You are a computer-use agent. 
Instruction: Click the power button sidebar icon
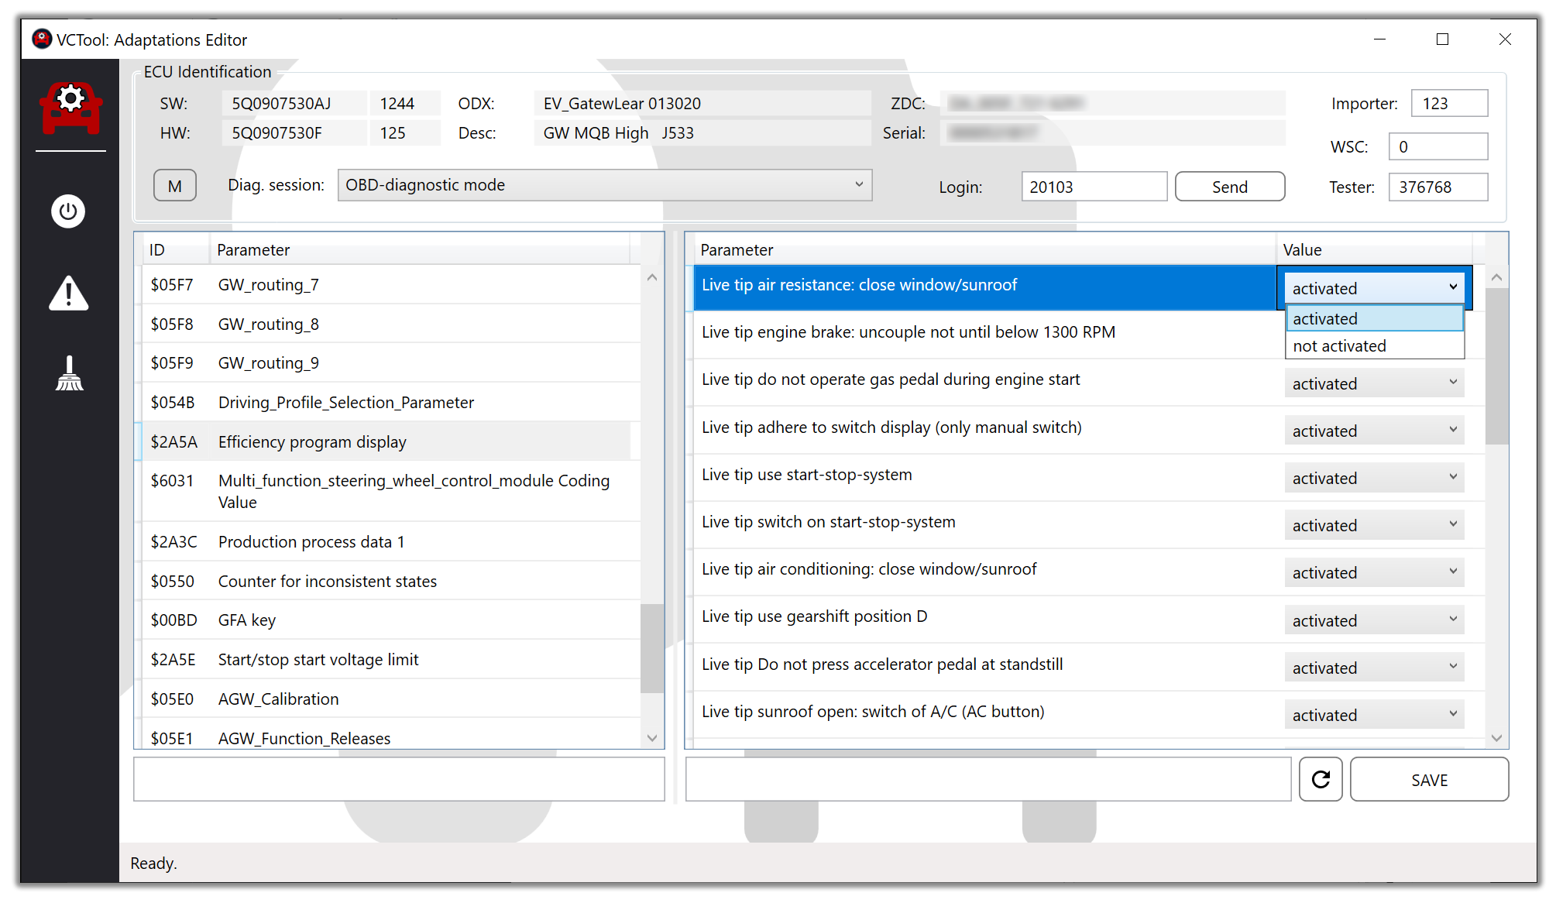pyautogui.click(x=68, y=211)
